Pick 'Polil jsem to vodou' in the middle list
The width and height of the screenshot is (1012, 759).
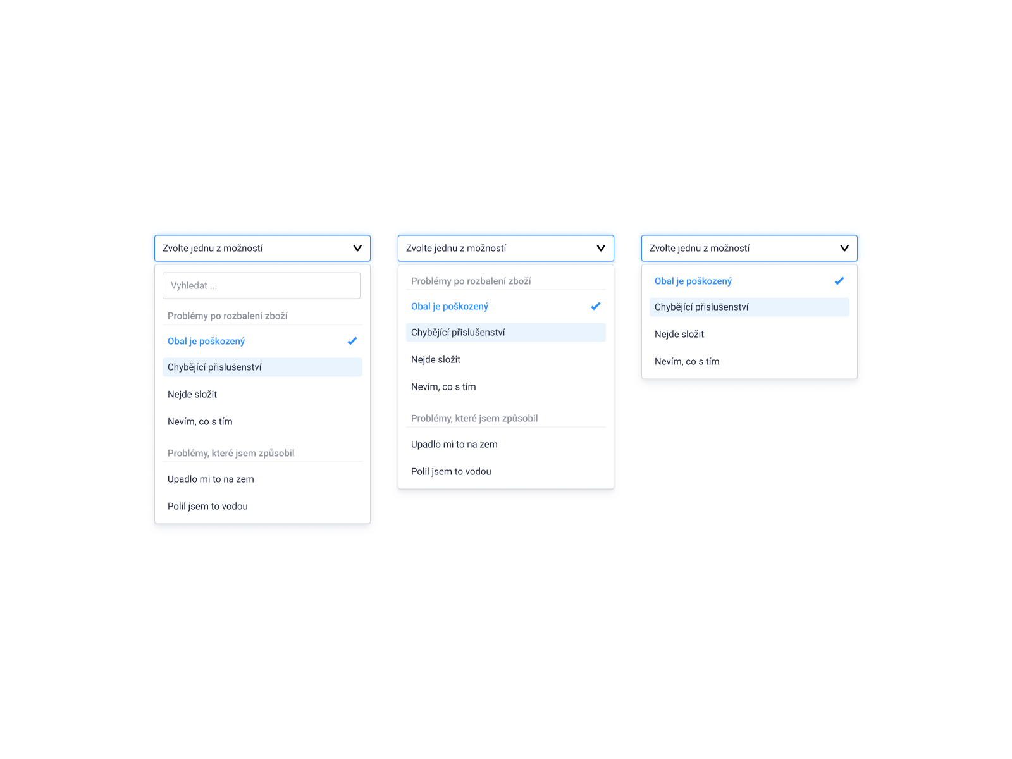(x=451, y=471)
